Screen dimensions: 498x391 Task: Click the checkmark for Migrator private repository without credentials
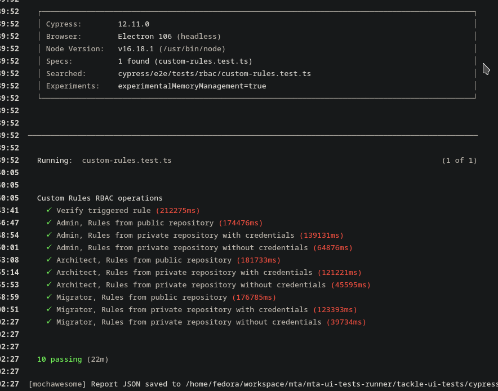49,322
